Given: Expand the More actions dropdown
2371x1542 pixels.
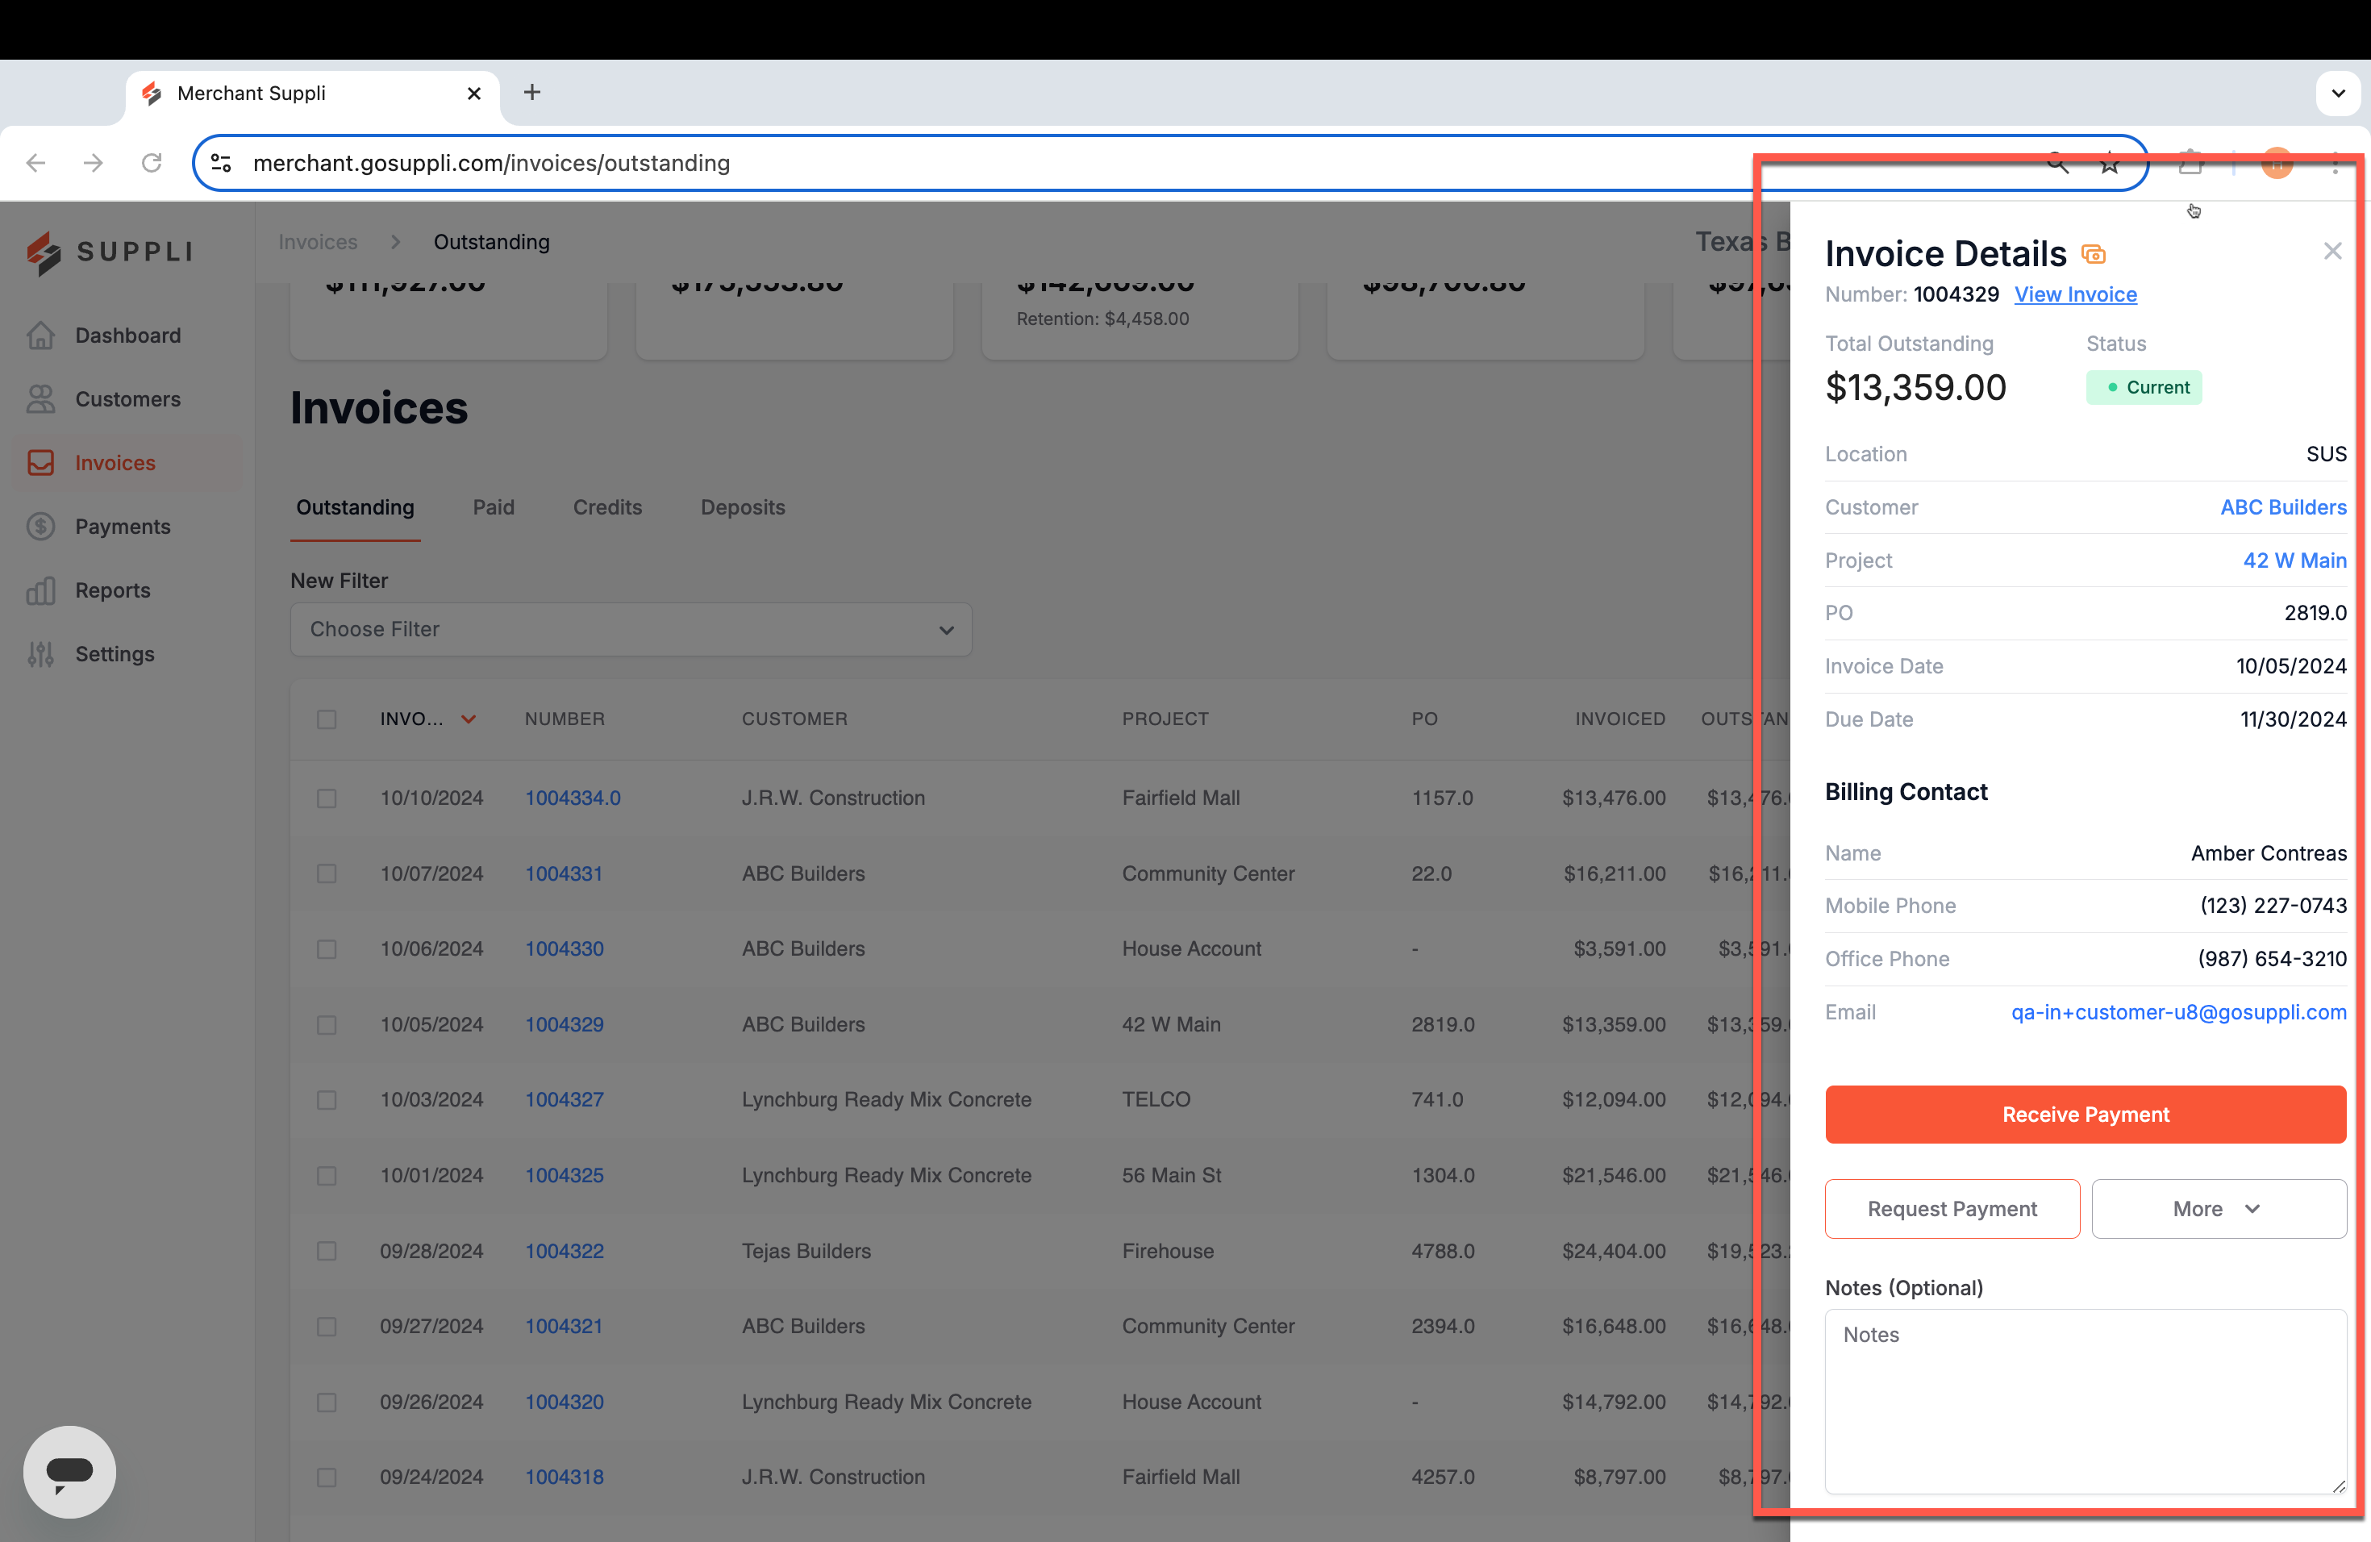Looking at the screenshot, I should pos(2219,1208).
